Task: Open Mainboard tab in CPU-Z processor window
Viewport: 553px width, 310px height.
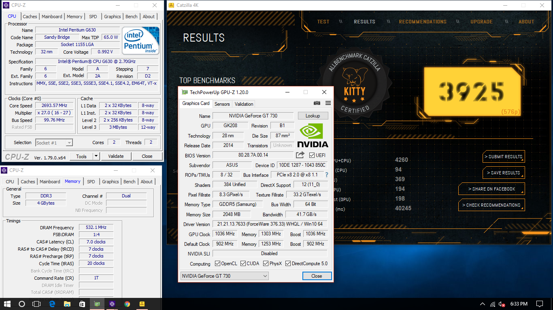Action: click(52, 17)
